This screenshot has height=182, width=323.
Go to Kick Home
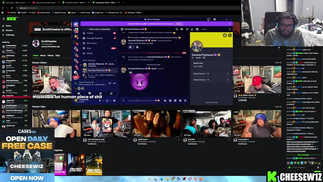tap(8, 26)
